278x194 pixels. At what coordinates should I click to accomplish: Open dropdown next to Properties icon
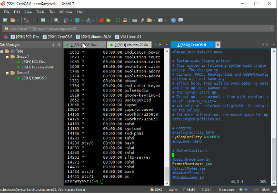(x=48, y=21)
